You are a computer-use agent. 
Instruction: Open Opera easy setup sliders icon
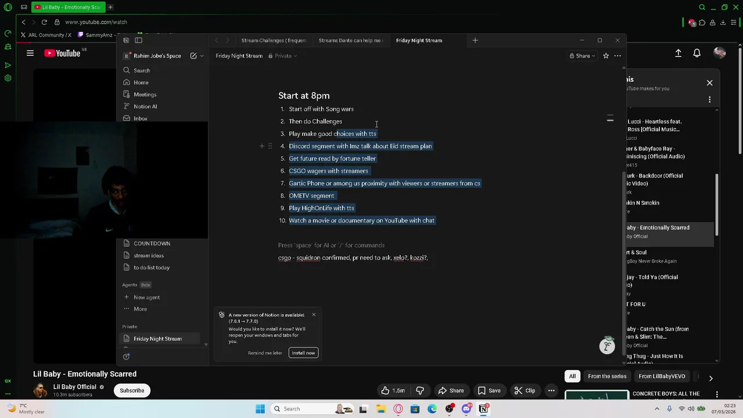734,22
